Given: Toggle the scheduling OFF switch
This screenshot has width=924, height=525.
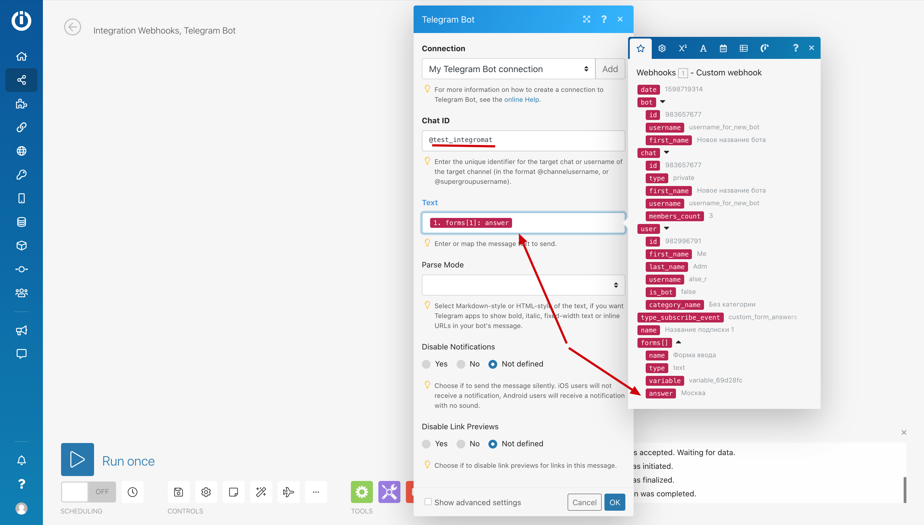Looking at the screenshot, I should click(x=89, y=492).
